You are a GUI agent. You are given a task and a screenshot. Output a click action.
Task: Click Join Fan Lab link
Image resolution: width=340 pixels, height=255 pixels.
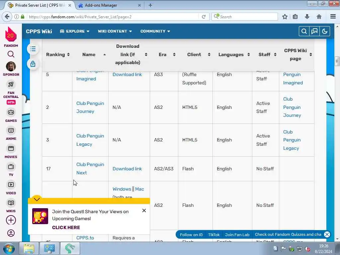tap(237, 235)
